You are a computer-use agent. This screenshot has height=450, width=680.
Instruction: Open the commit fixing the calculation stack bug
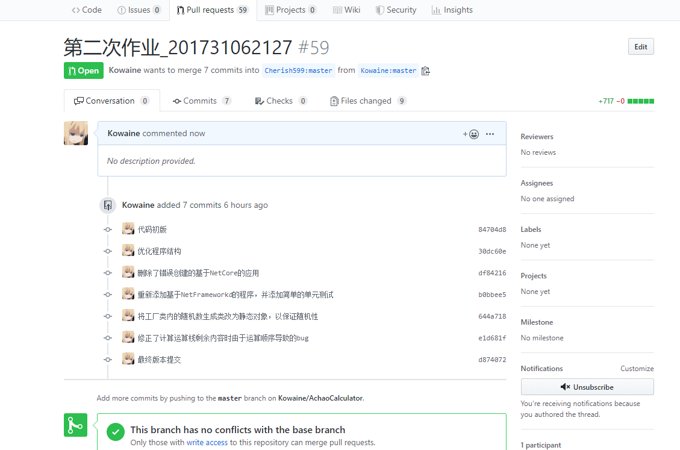tap(223, 338)
